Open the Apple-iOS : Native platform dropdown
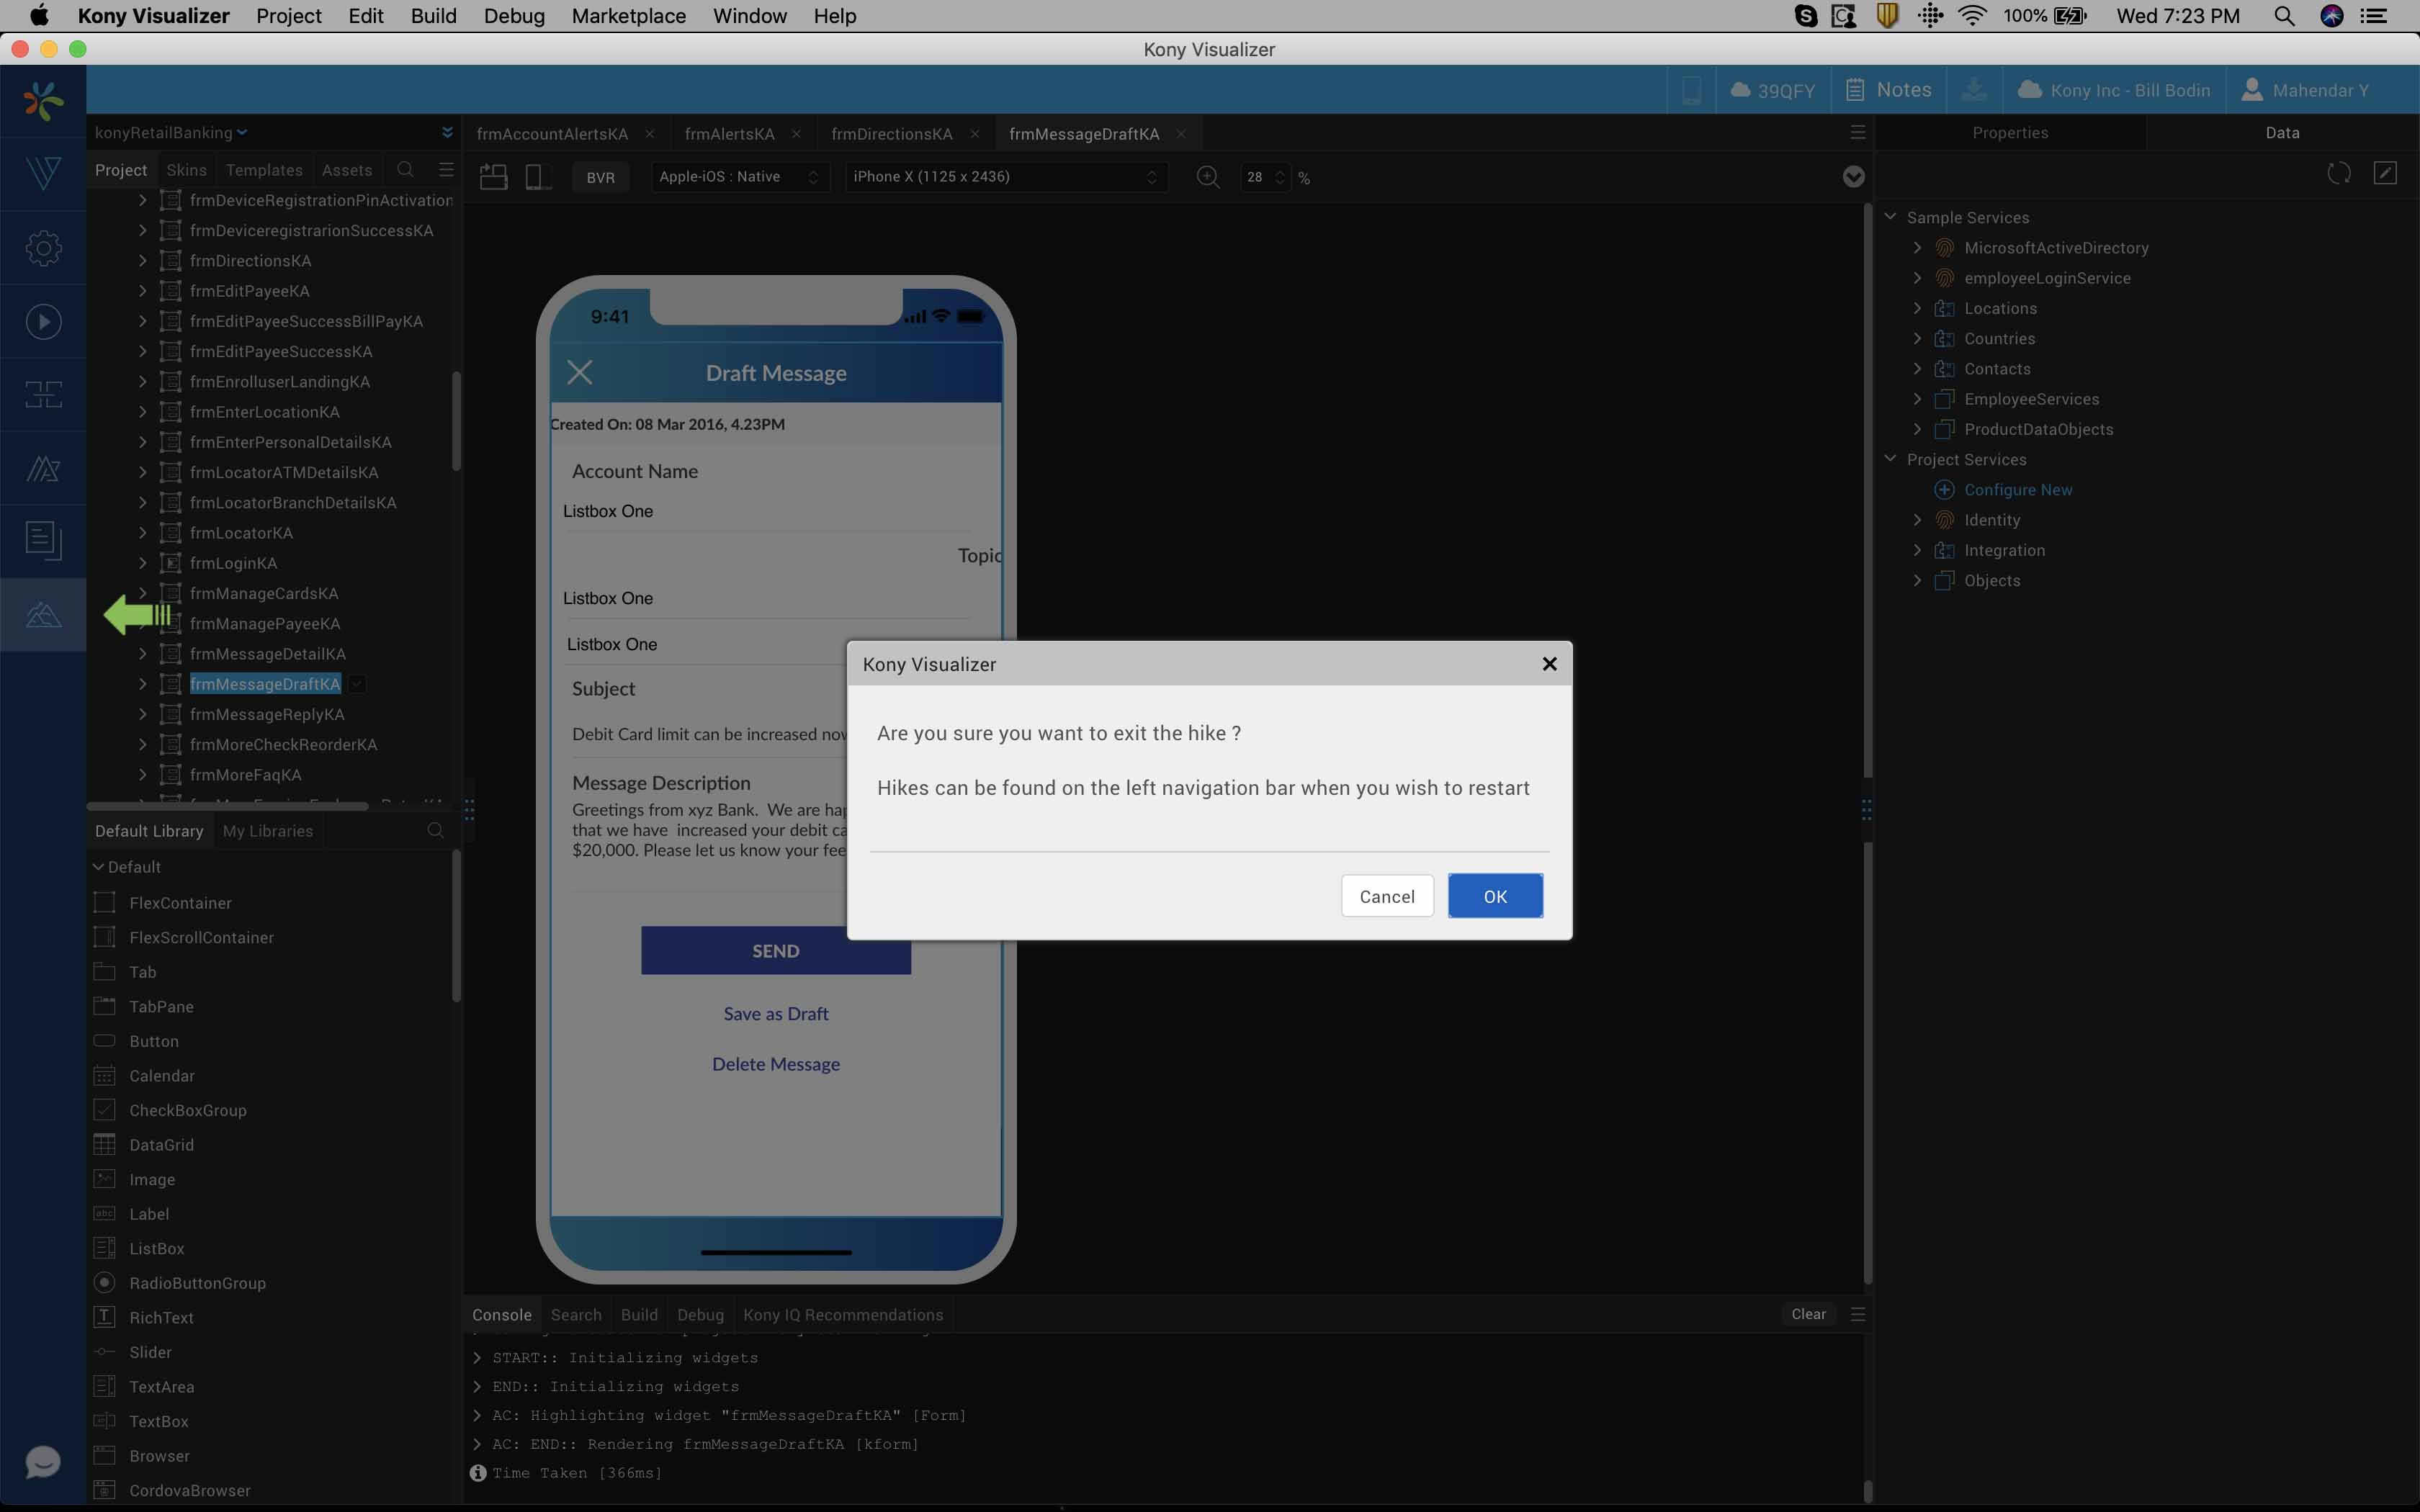 click(739, 177)
